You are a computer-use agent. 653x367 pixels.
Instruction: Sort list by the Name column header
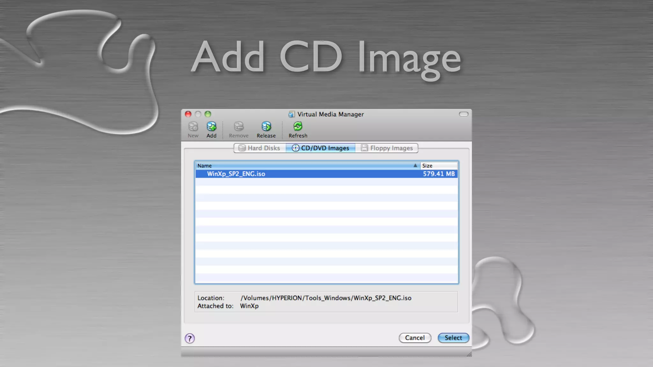[308, 166]
